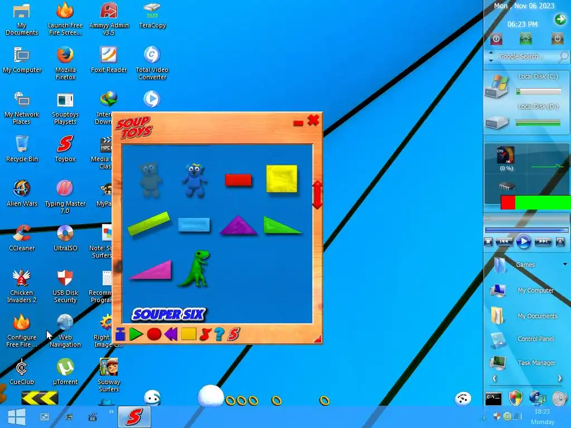Viewport: 571px width, 428px height.
Task: Click Soup Toys taskbar button
Action: (x=134, y=417)
